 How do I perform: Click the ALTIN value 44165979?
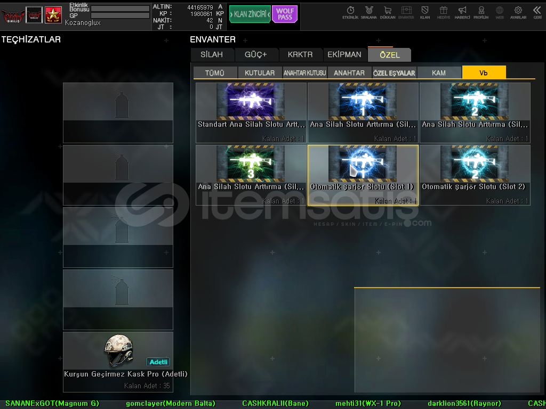coord(200,7)
